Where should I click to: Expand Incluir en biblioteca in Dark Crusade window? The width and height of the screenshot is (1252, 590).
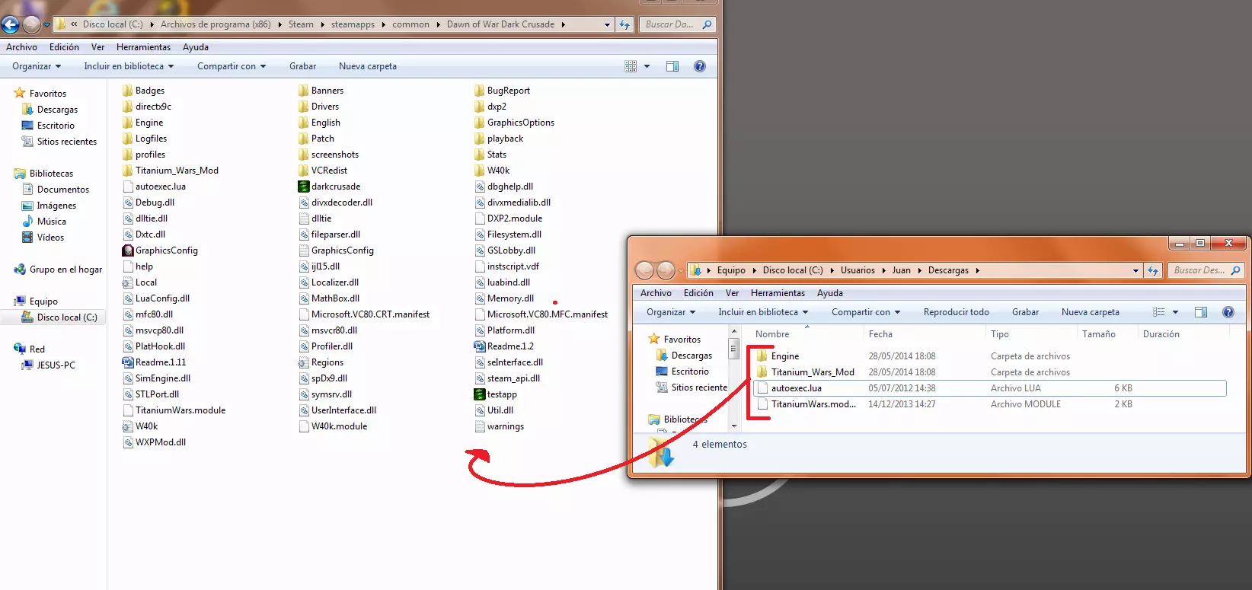click(129, 66)
